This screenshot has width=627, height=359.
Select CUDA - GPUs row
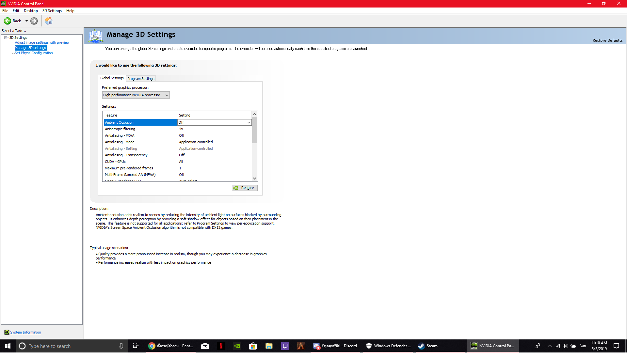178,162
